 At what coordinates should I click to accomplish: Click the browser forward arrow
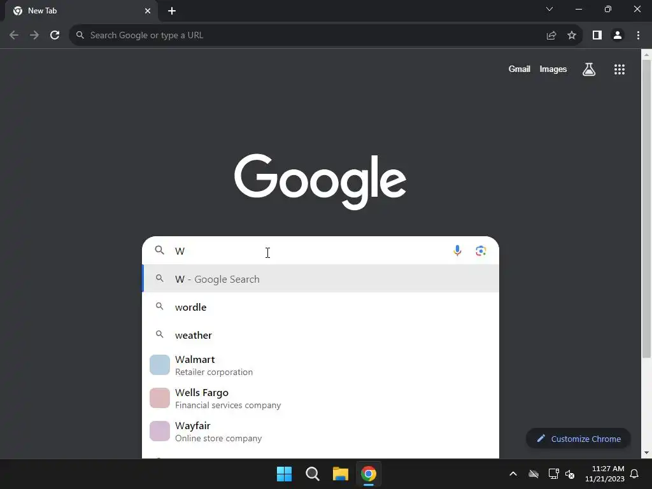click(x=34, y=36)
